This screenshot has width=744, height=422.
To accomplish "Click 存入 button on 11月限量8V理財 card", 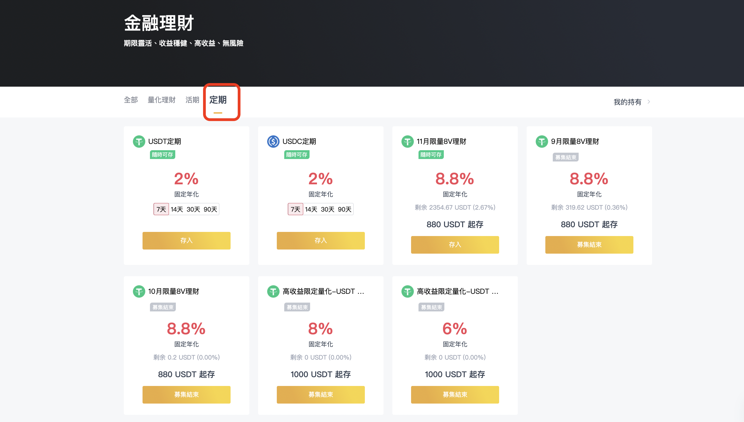I will pyautogui.click(x=455, y=245).
